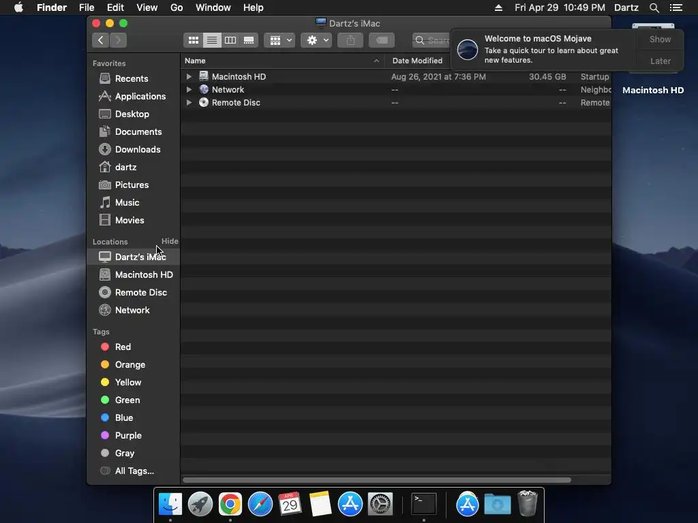Viewport: 698px width, 523px height.
Task: Open Desktop in the sidebar
Action: 132,114
